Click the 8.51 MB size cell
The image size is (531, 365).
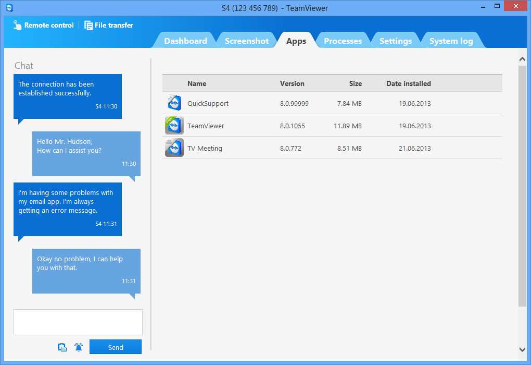[x=349, y=148]
